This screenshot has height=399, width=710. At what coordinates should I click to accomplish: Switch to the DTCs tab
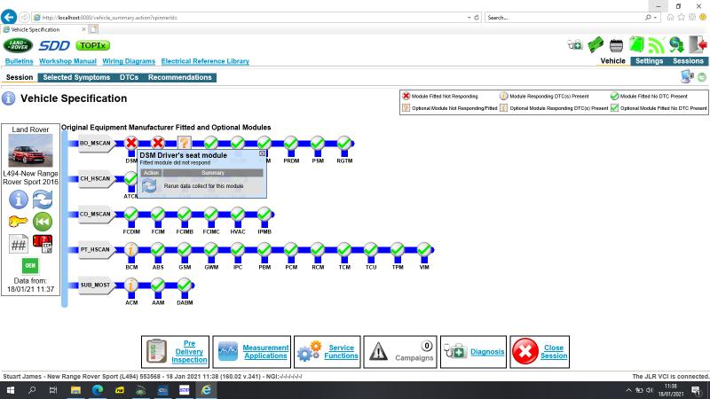129,77
